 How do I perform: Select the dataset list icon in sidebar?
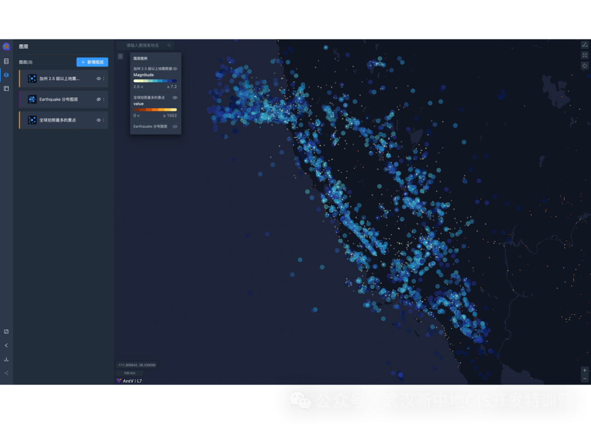point(6,62)
